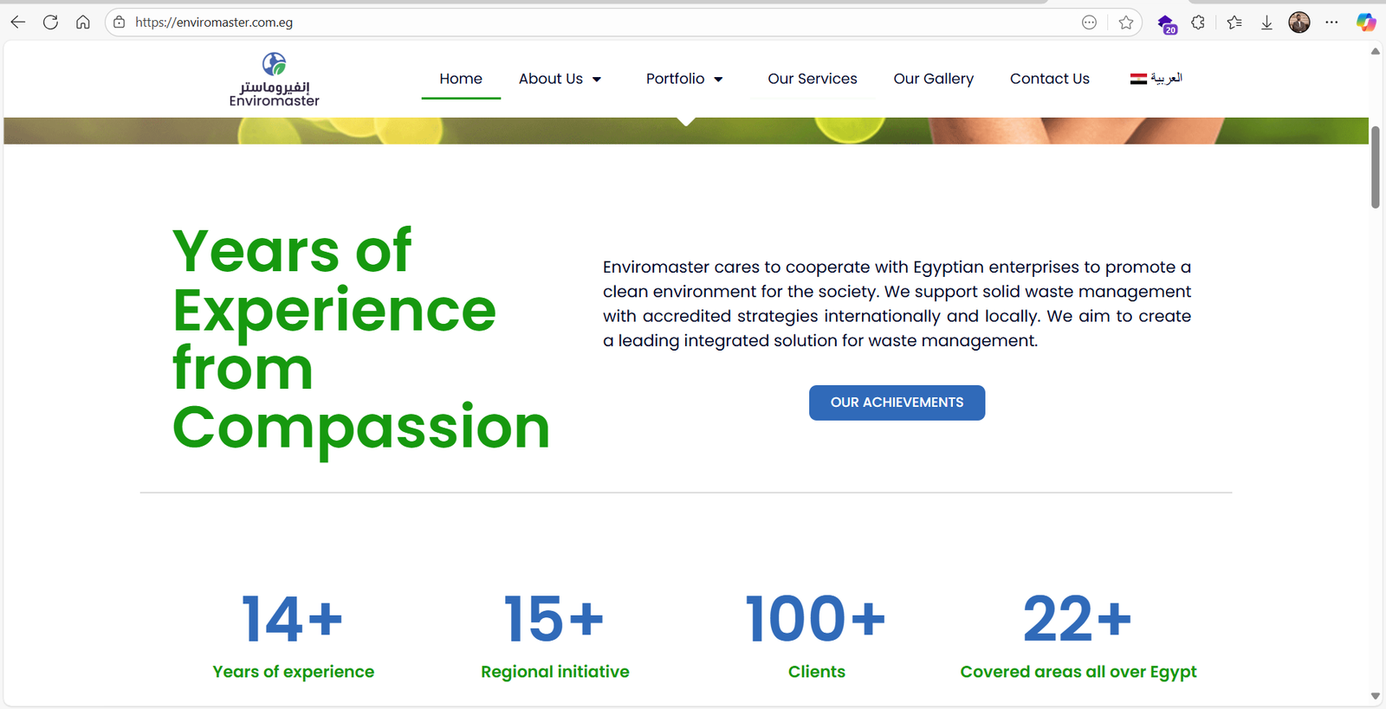Expand the Portfolio dropdown arrow
The image size is (1386, 709).
(x=718, y=80)
